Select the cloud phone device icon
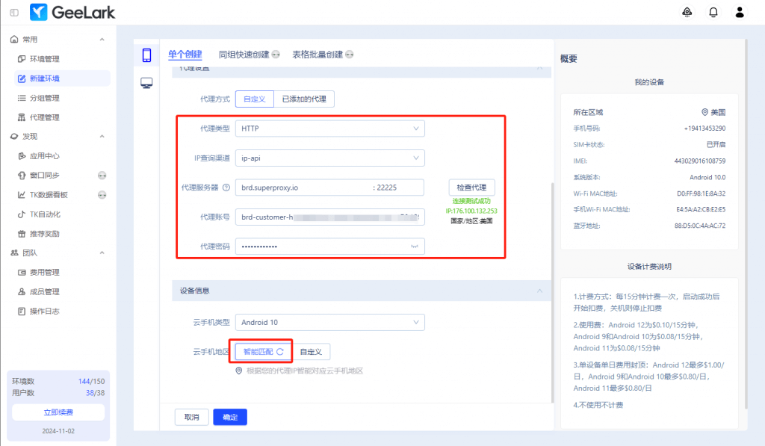This screenshot has width=765, height=446. pos(146,55)
